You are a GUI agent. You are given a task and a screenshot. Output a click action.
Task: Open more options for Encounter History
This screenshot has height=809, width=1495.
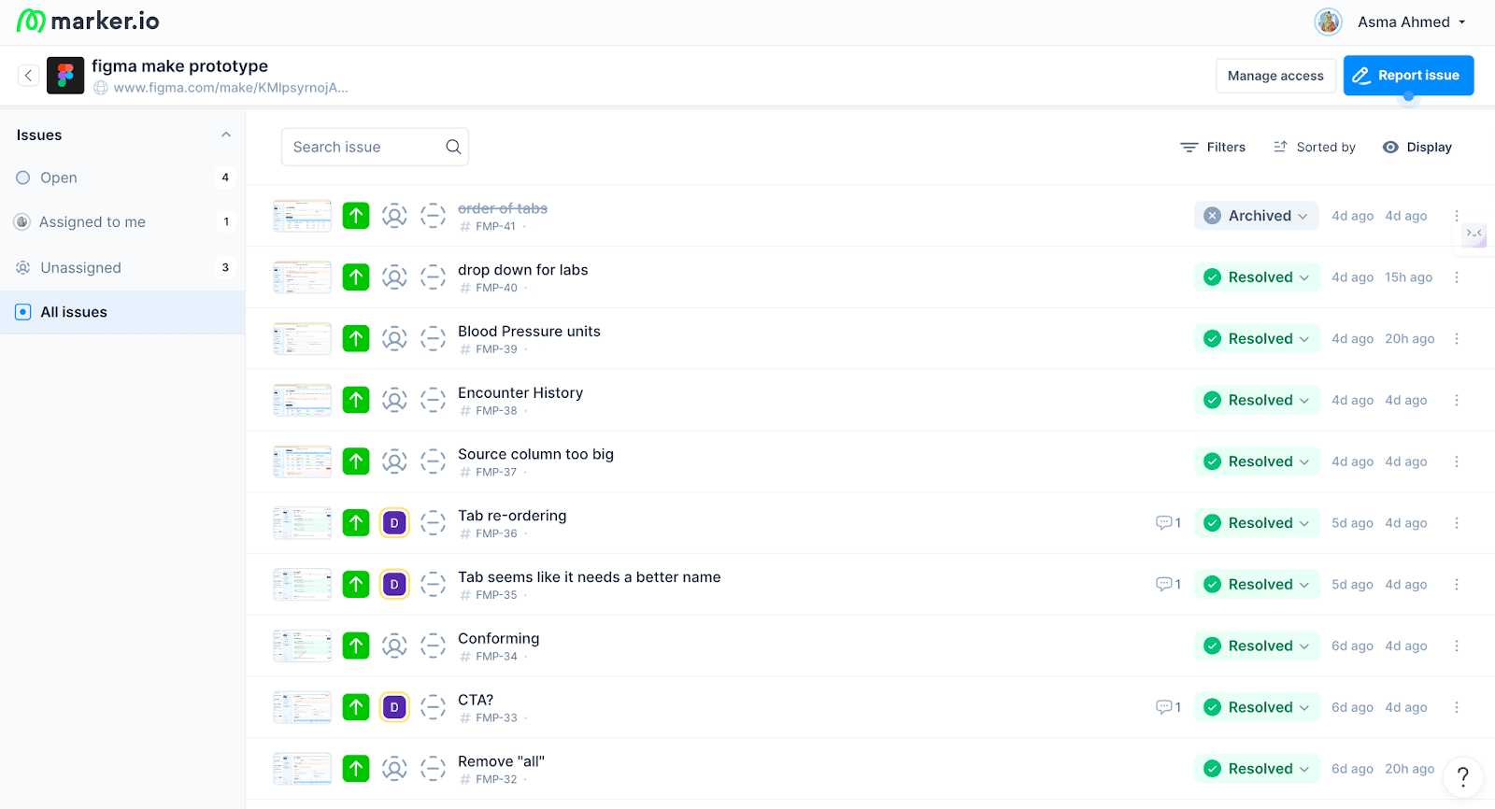point(1457,400)
